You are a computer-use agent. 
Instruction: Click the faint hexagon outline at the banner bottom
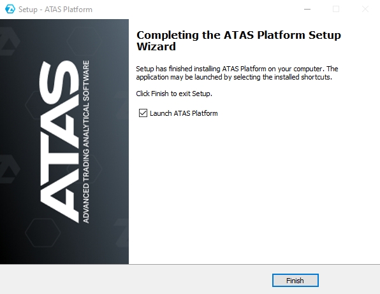pyautogui.click(x=43, y=232)
